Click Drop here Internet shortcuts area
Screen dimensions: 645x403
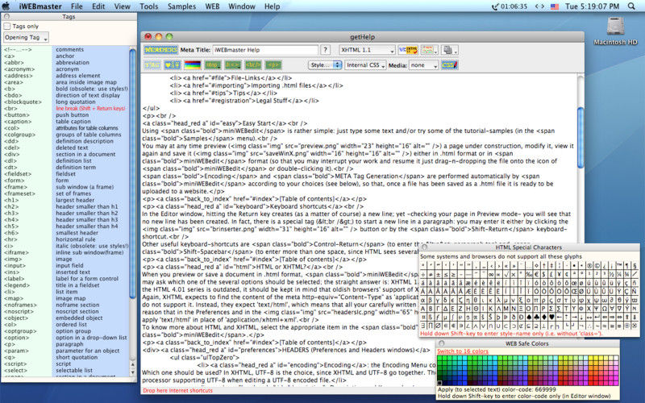[x=177, y=390]
